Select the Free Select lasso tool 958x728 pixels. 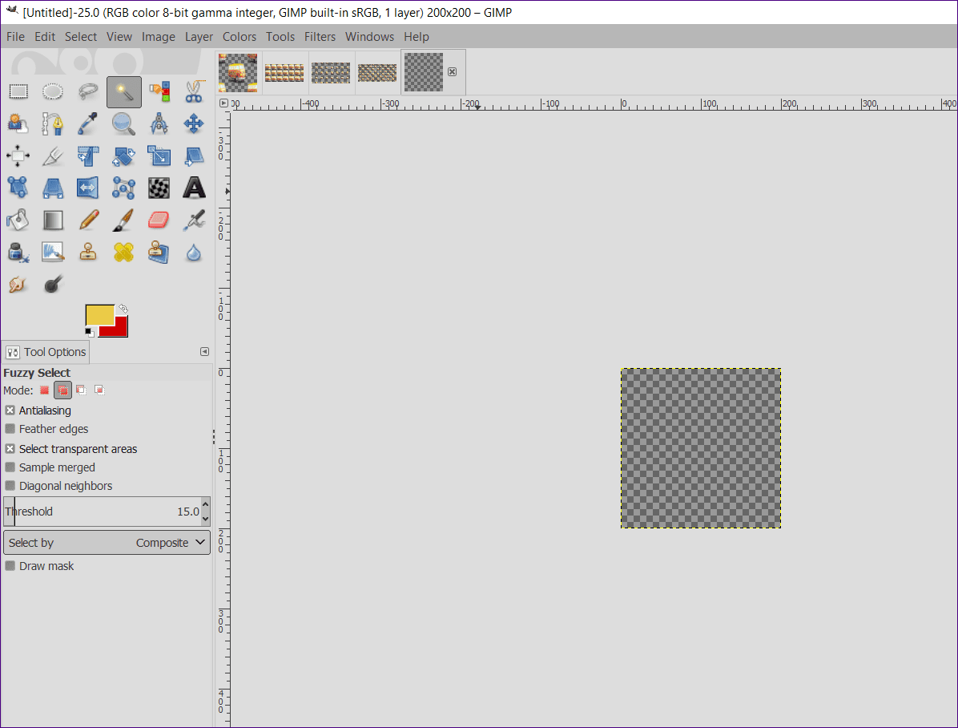coord(88,91)
